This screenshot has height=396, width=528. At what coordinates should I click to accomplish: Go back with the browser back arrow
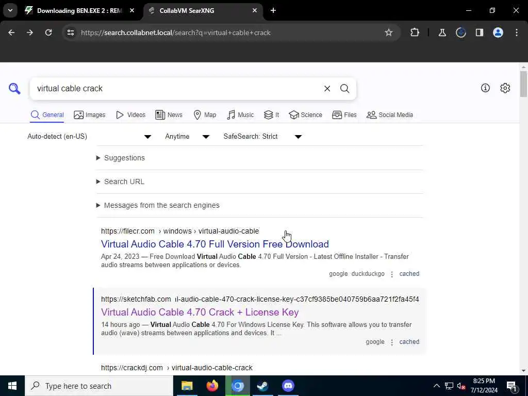(x=11, y=32)
